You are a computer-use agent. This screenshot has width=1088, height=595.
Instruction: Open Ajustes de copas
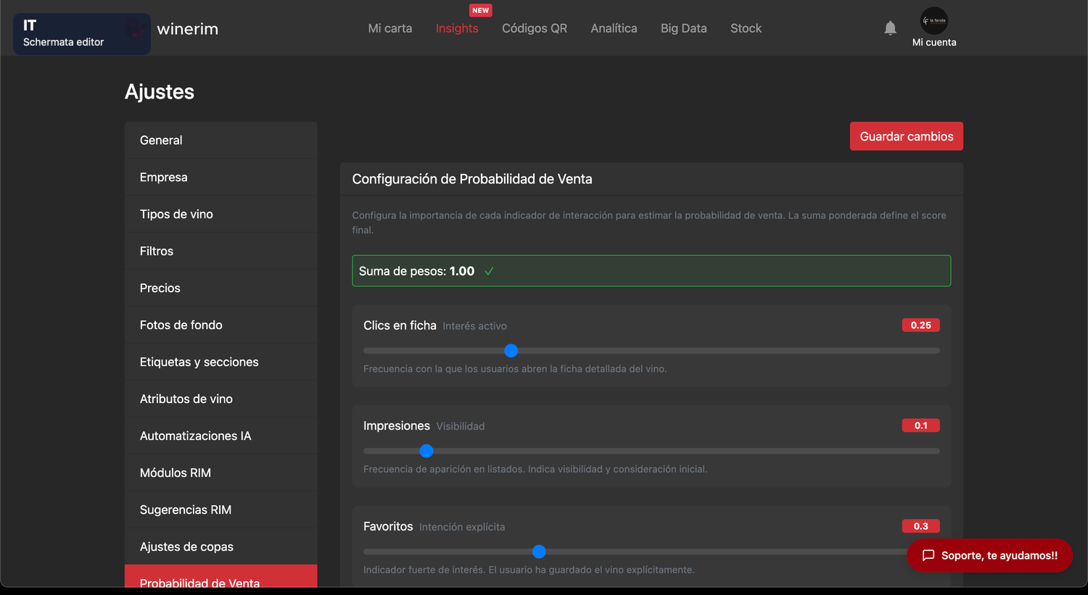click(221, 546)
